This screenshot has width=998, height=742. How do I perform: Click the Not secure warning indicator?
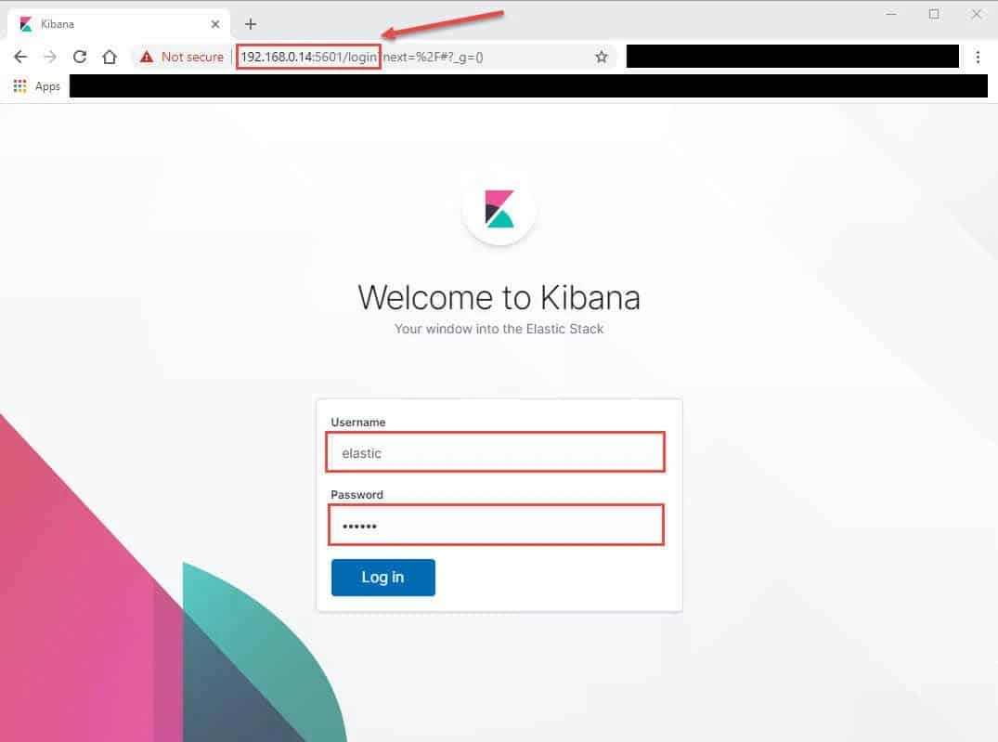(182, 57)
